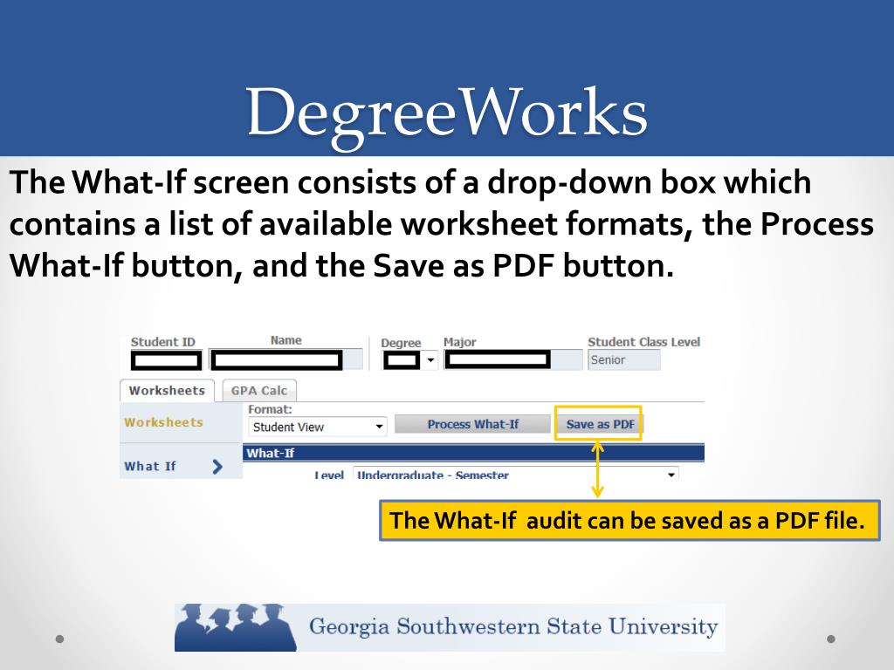Click the Student ID input field
Screen dimensions: 894x670
pos(167,360)
